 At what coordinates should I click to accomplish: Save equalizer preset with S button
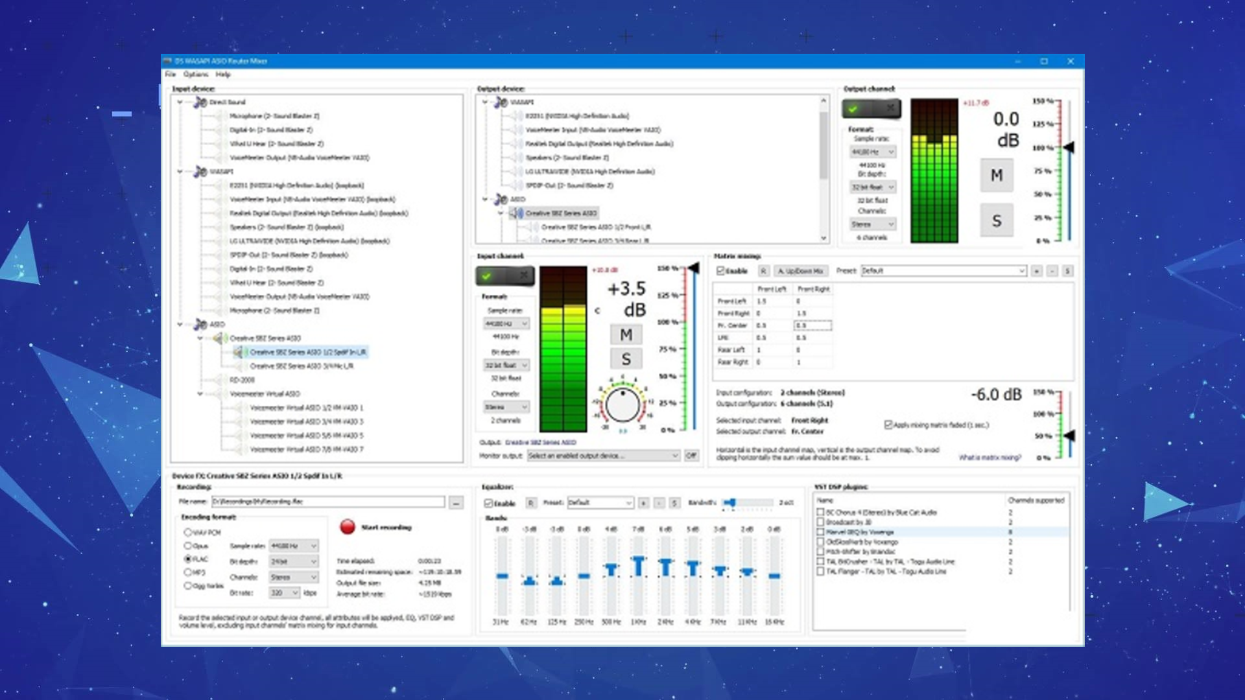[x=674, y=503]
